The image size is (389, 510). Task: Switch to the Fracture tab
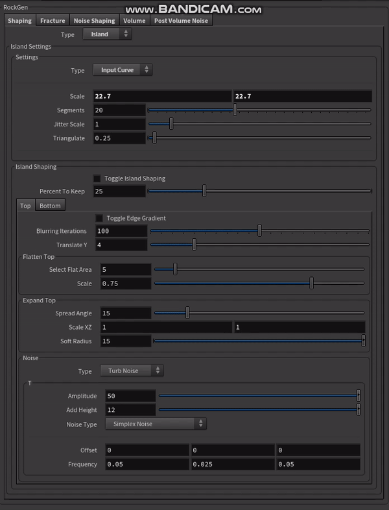(x=53, y=21)
